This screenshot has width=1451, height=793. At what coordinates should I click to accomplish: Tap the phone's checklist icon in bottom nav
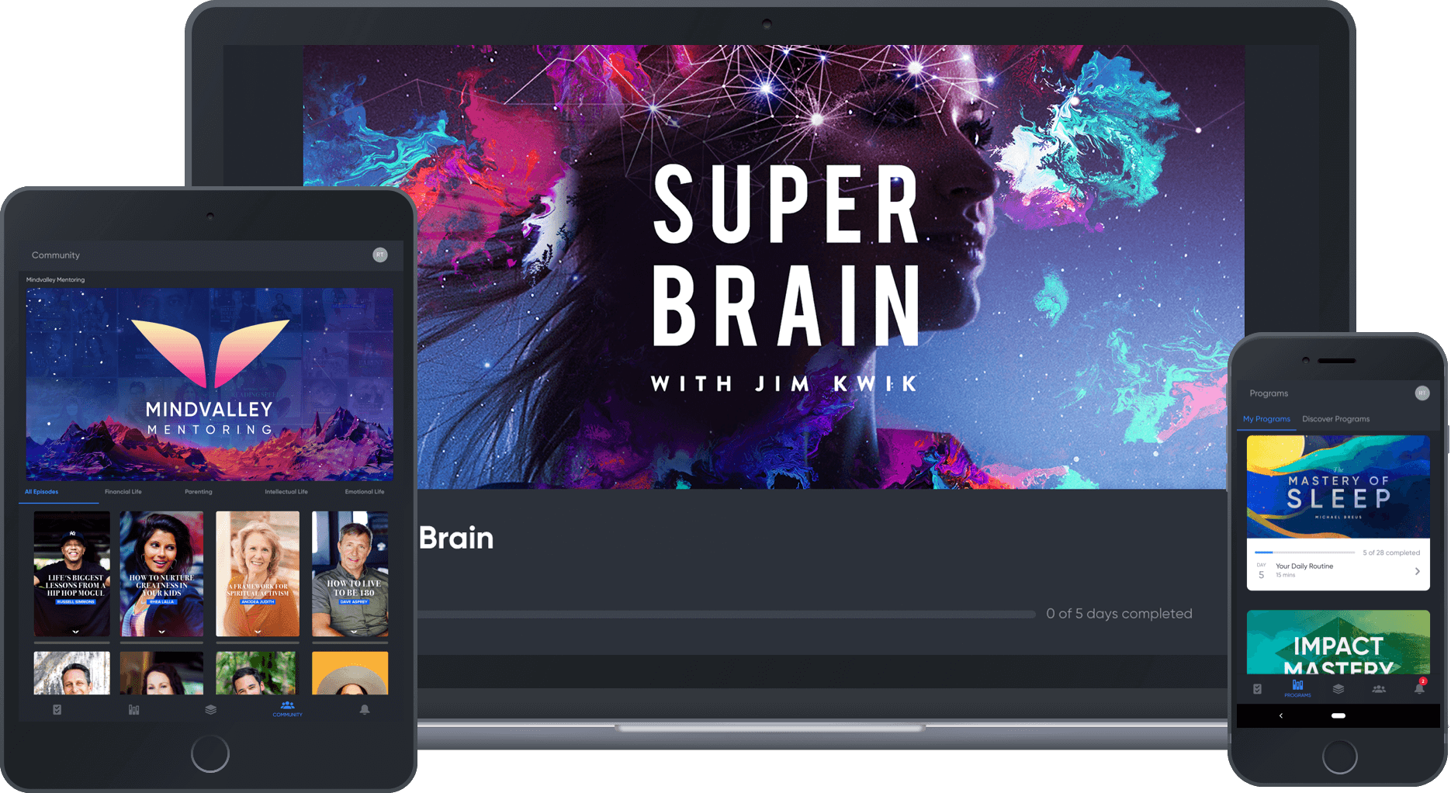pyautogui.click(x=1257, y=688)
